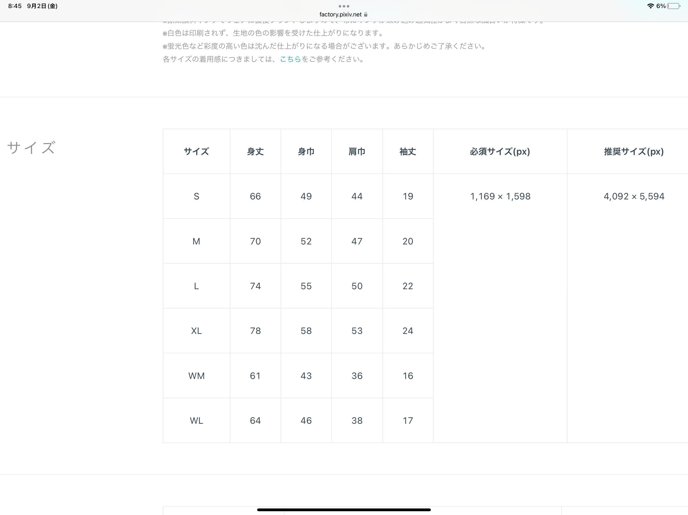
Task: Tap the WM size row label
Action: (x=196, y=376)
